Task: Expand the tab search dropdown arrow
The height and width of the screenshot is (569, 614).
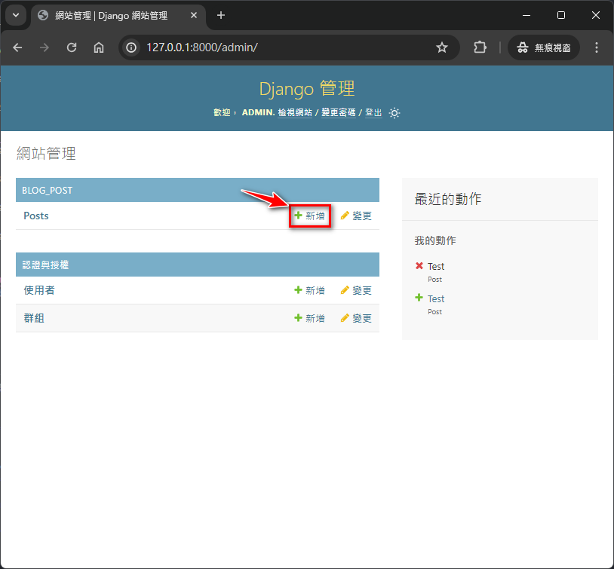Action: [16, 15]
